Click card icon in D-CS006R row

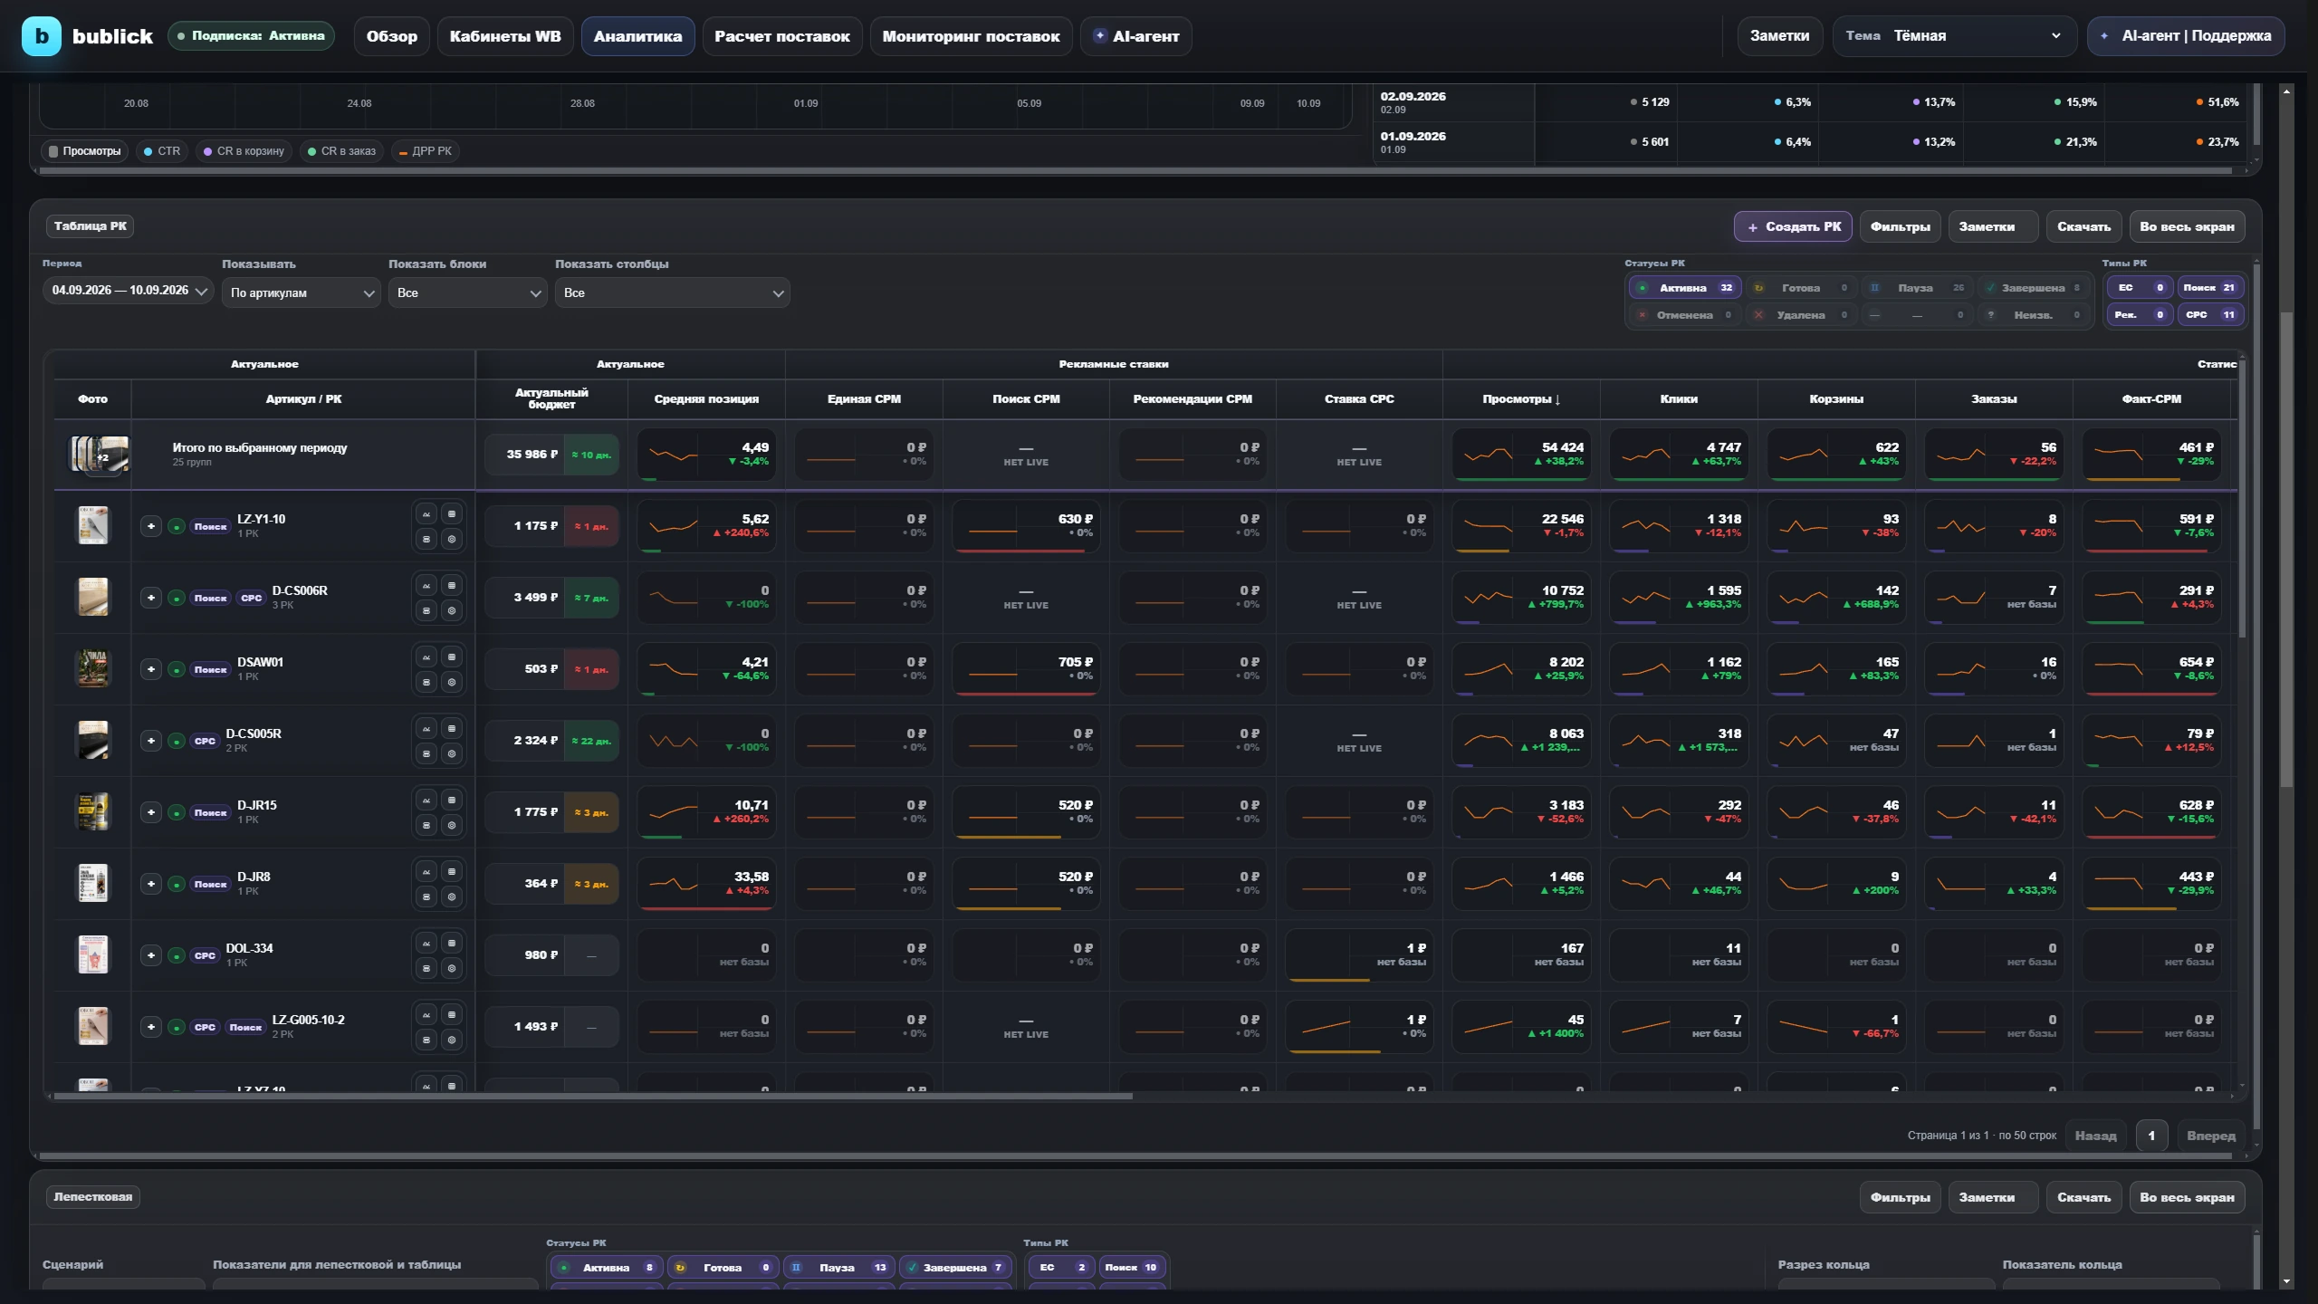point(426,610)
